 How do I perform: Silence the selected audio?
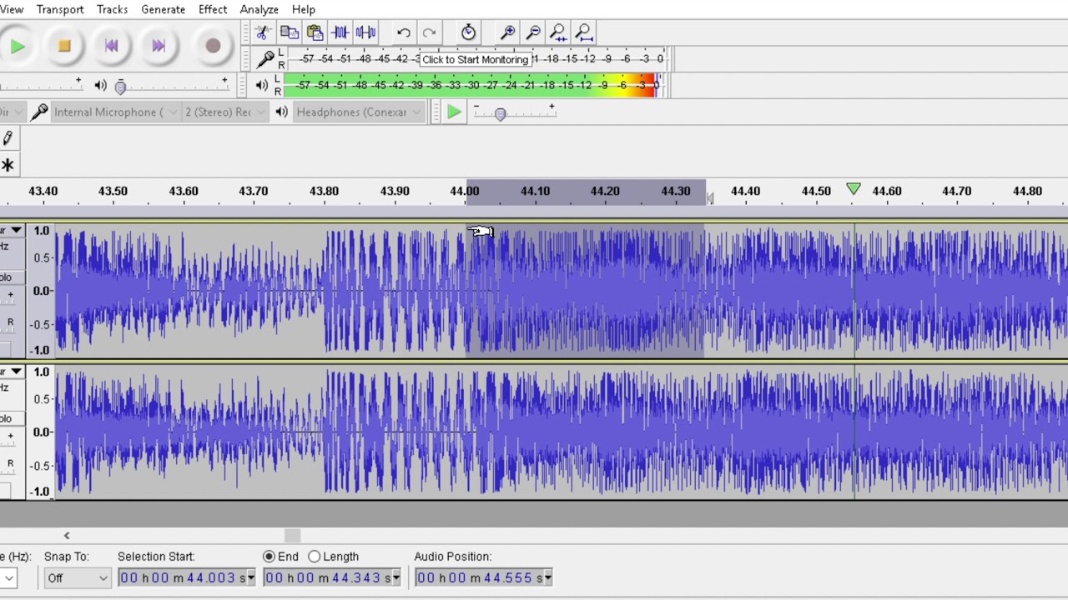(365, 32)
